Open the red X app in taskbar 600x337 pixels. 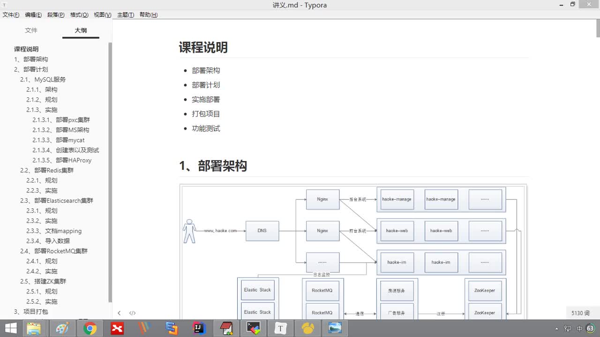tap(117, 329)
